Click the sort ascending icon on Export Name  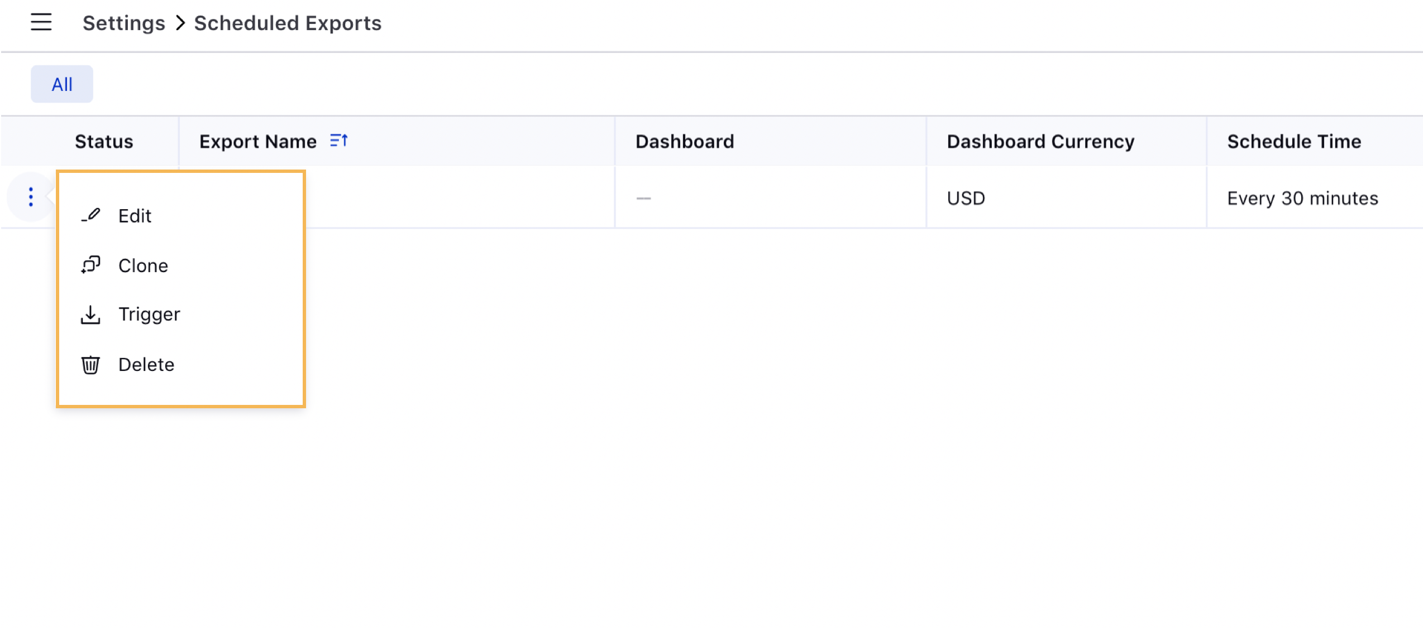[337, 141]
